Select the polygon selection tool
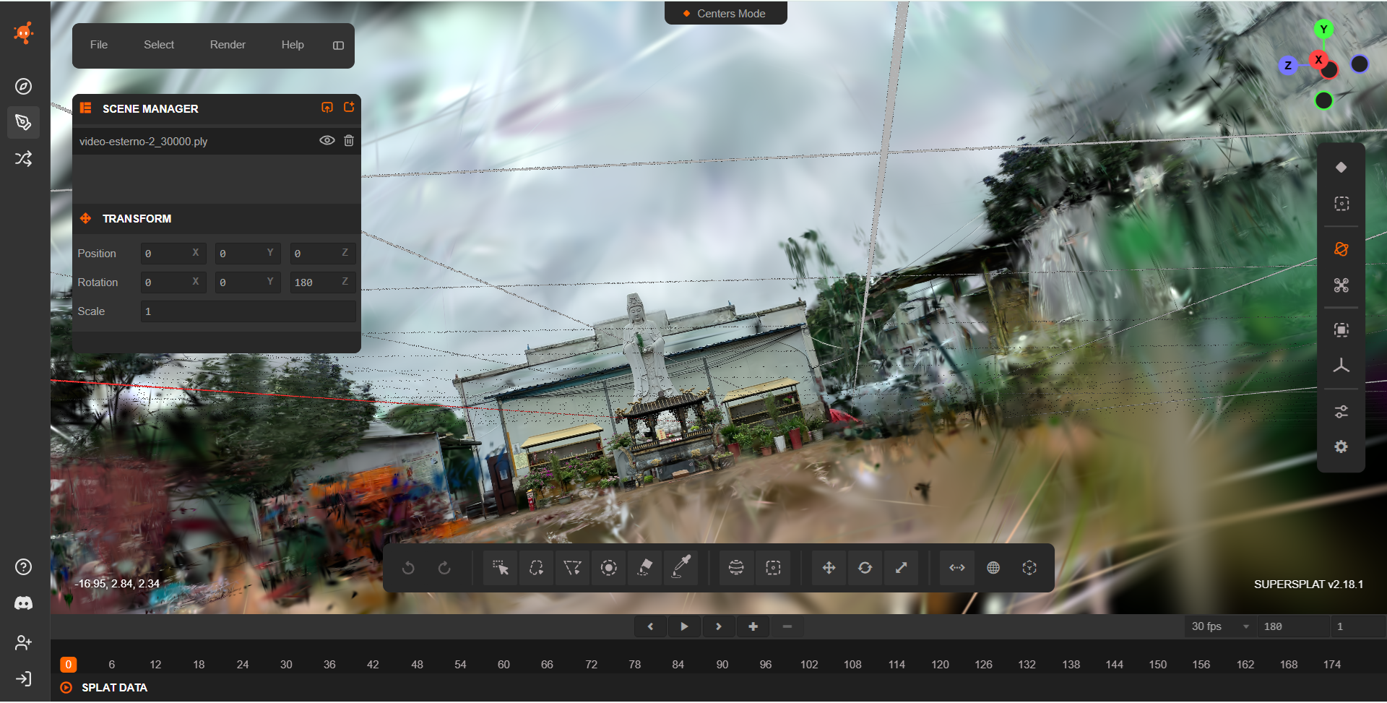The width and height of the screenshot is (1387, 703). pyautogui.click(x=572, y=568)
